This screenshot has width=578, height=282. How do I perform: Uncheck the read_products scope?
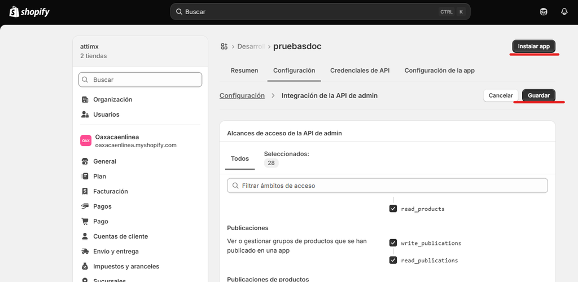click(393, 209)
